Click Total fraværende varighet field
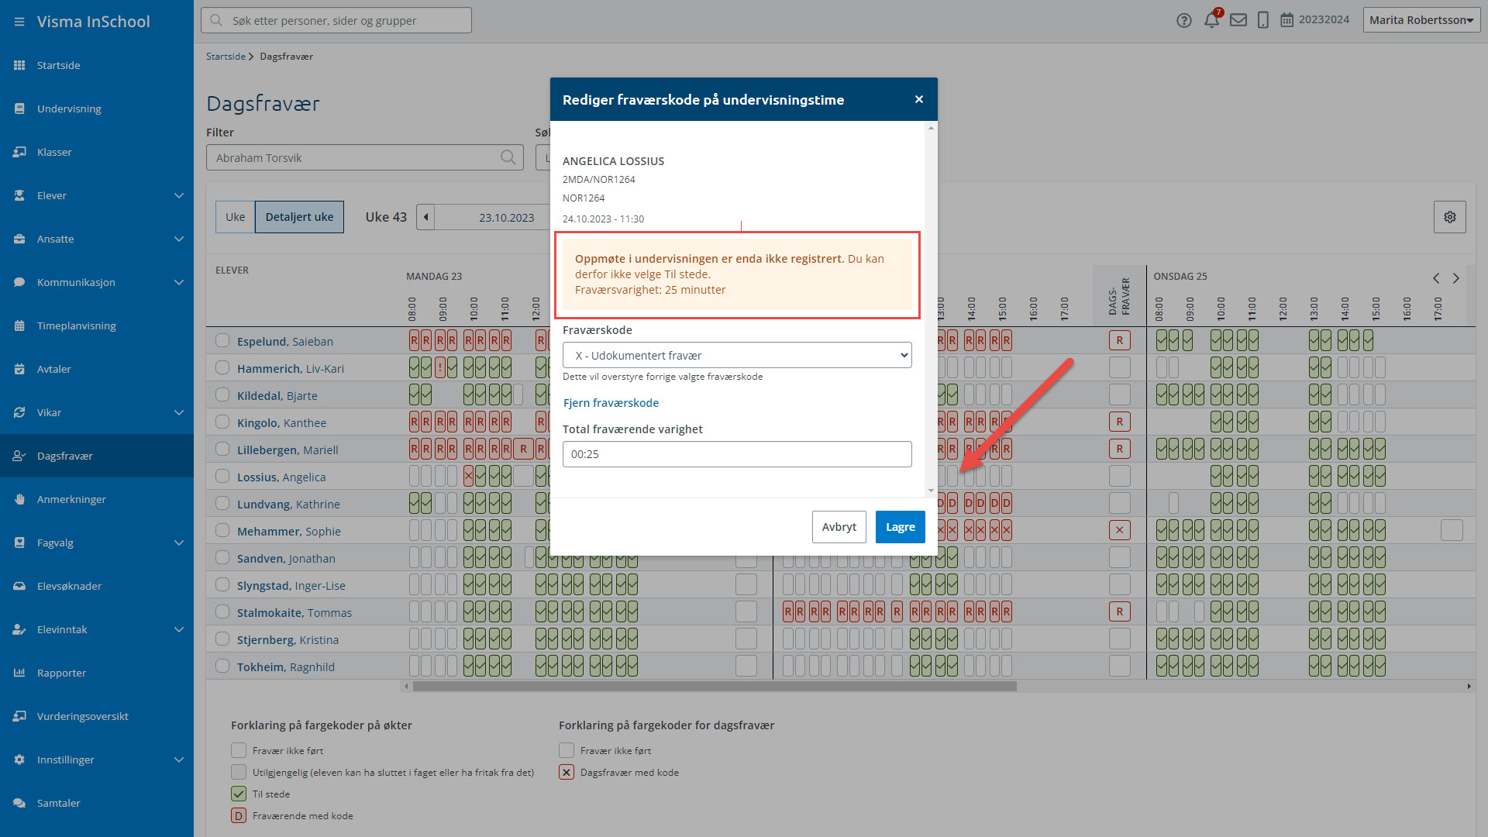1488x837 pixels. click(737, 454)
